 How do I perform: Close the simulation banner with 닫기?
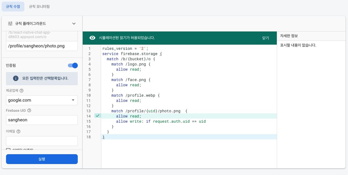click(x=266, y=38)
